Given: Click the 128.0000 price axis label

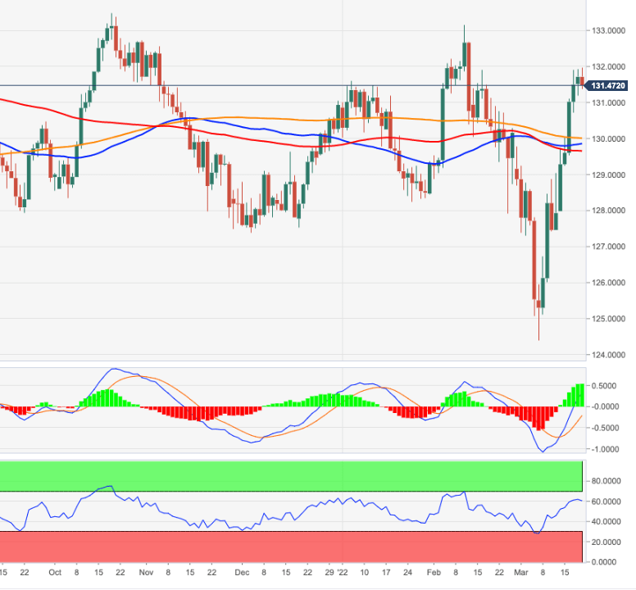Looking at the screenshot, I should point(608,210).
